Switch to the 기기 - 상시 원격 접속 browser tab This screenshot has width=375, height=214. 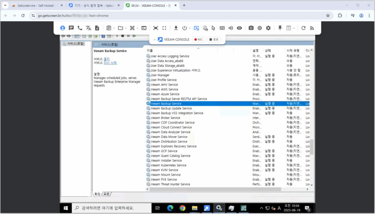(94, 5)
